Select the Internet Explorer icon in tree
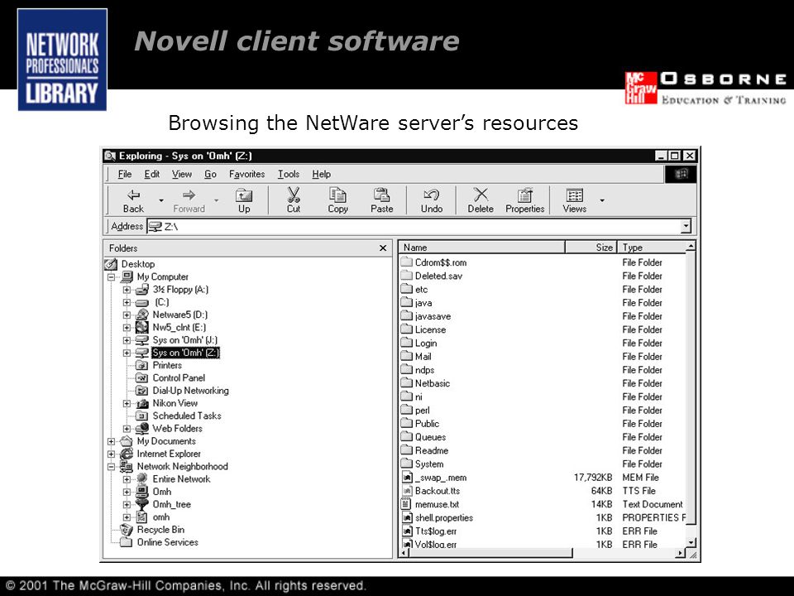This screenshot has height=596, width=794. 126,454
